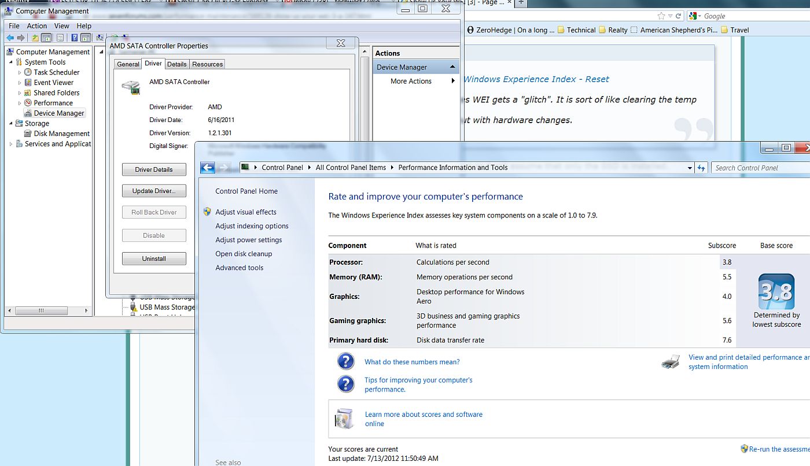Click the up-one-level folder toolbar icon
The width and height of the screenshot is (810, 466).
35,38
